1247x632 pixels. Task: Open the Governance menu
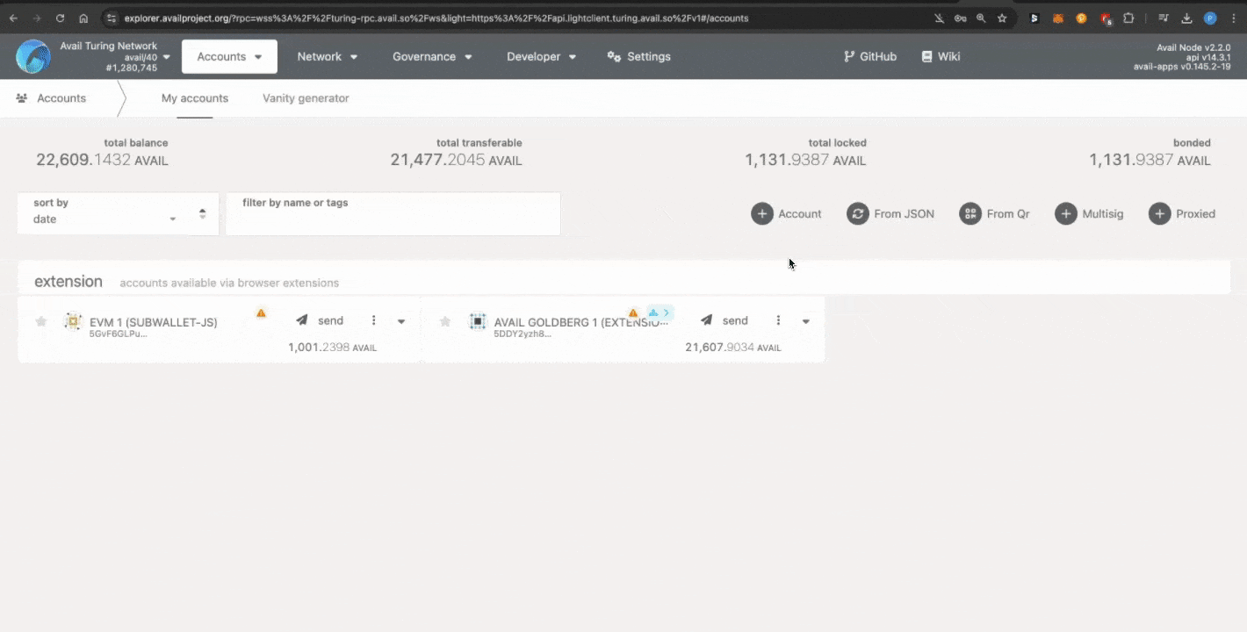tap(432, 56)
